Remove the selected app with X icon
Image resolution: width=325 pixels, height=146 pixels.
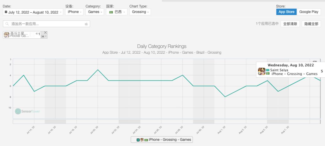45,33
